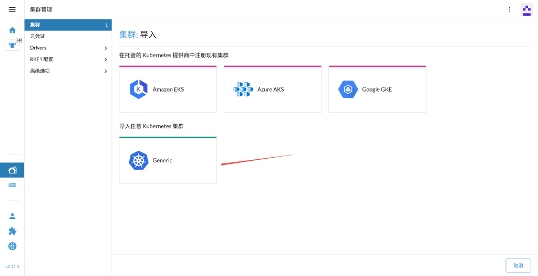
Task: Open the hamburger navigation menu
Action: [x=12, y=9]
